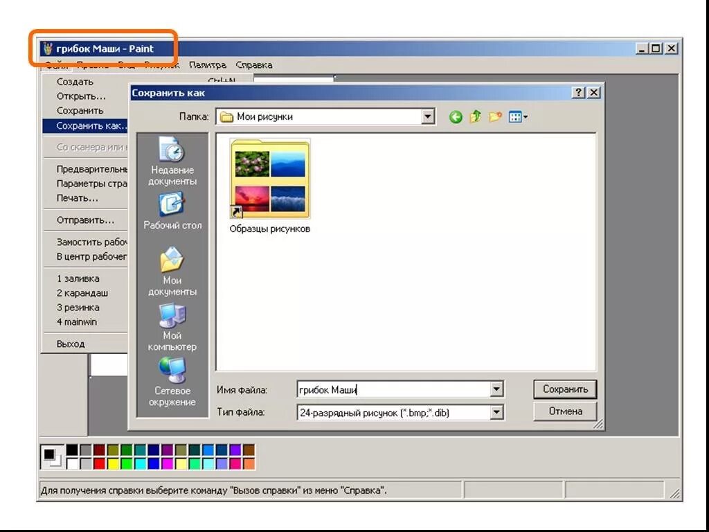The width and height of the screenshot is (709, 532).
Task: Pick the brown palette swatch
Action: (249, 450)
